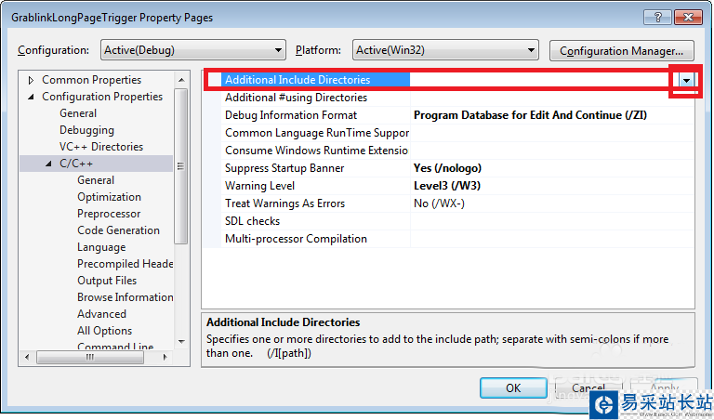Collapse the Configuration Properties node
This screenshot has width=714, height=420.
coord(31,97)
